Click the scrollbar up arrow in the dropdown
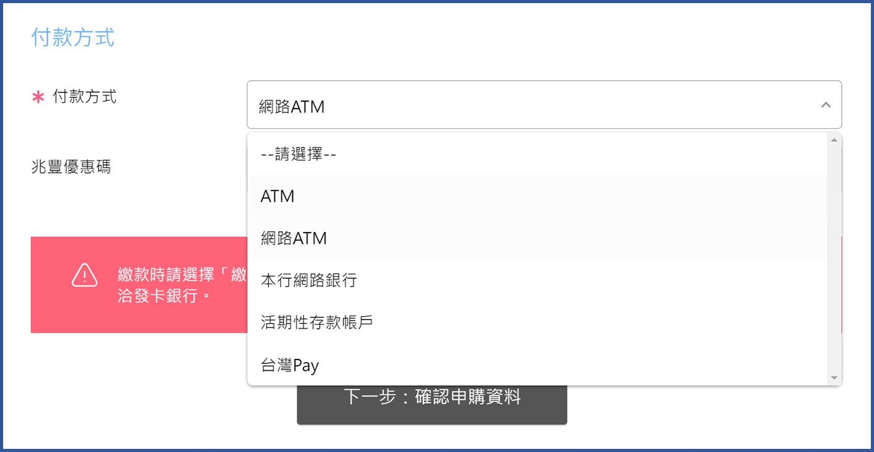The image size is (874, 452). click(x=835, y=139)
